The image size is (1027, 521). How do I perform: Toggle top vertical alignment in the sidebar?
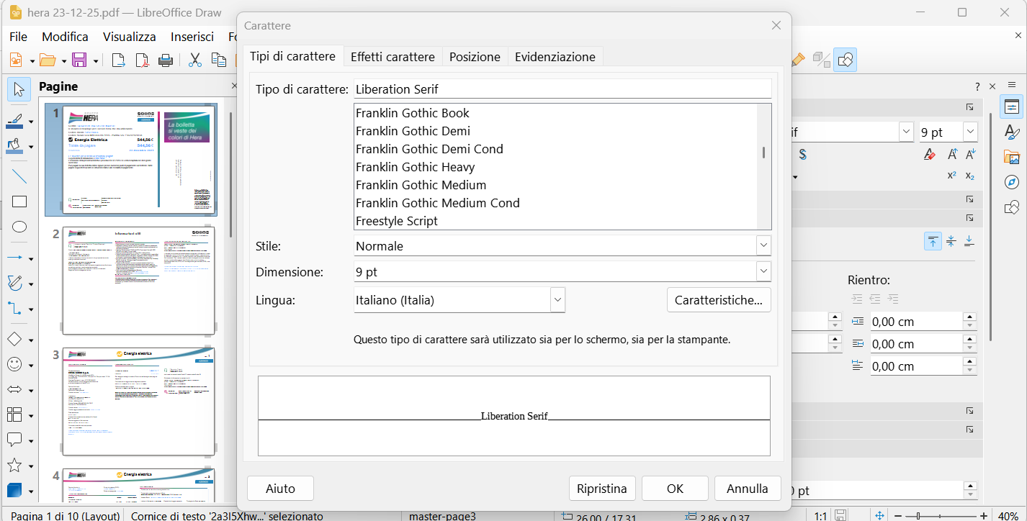933,241
